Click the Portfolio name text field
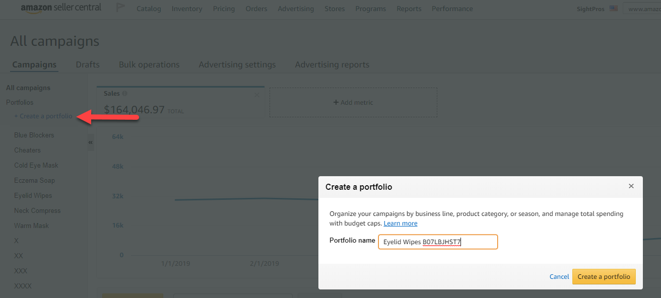 pos(438,242)
